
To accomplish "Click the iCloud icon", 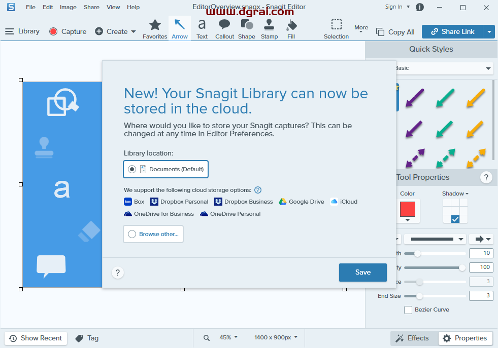I will tap(334, 202).
